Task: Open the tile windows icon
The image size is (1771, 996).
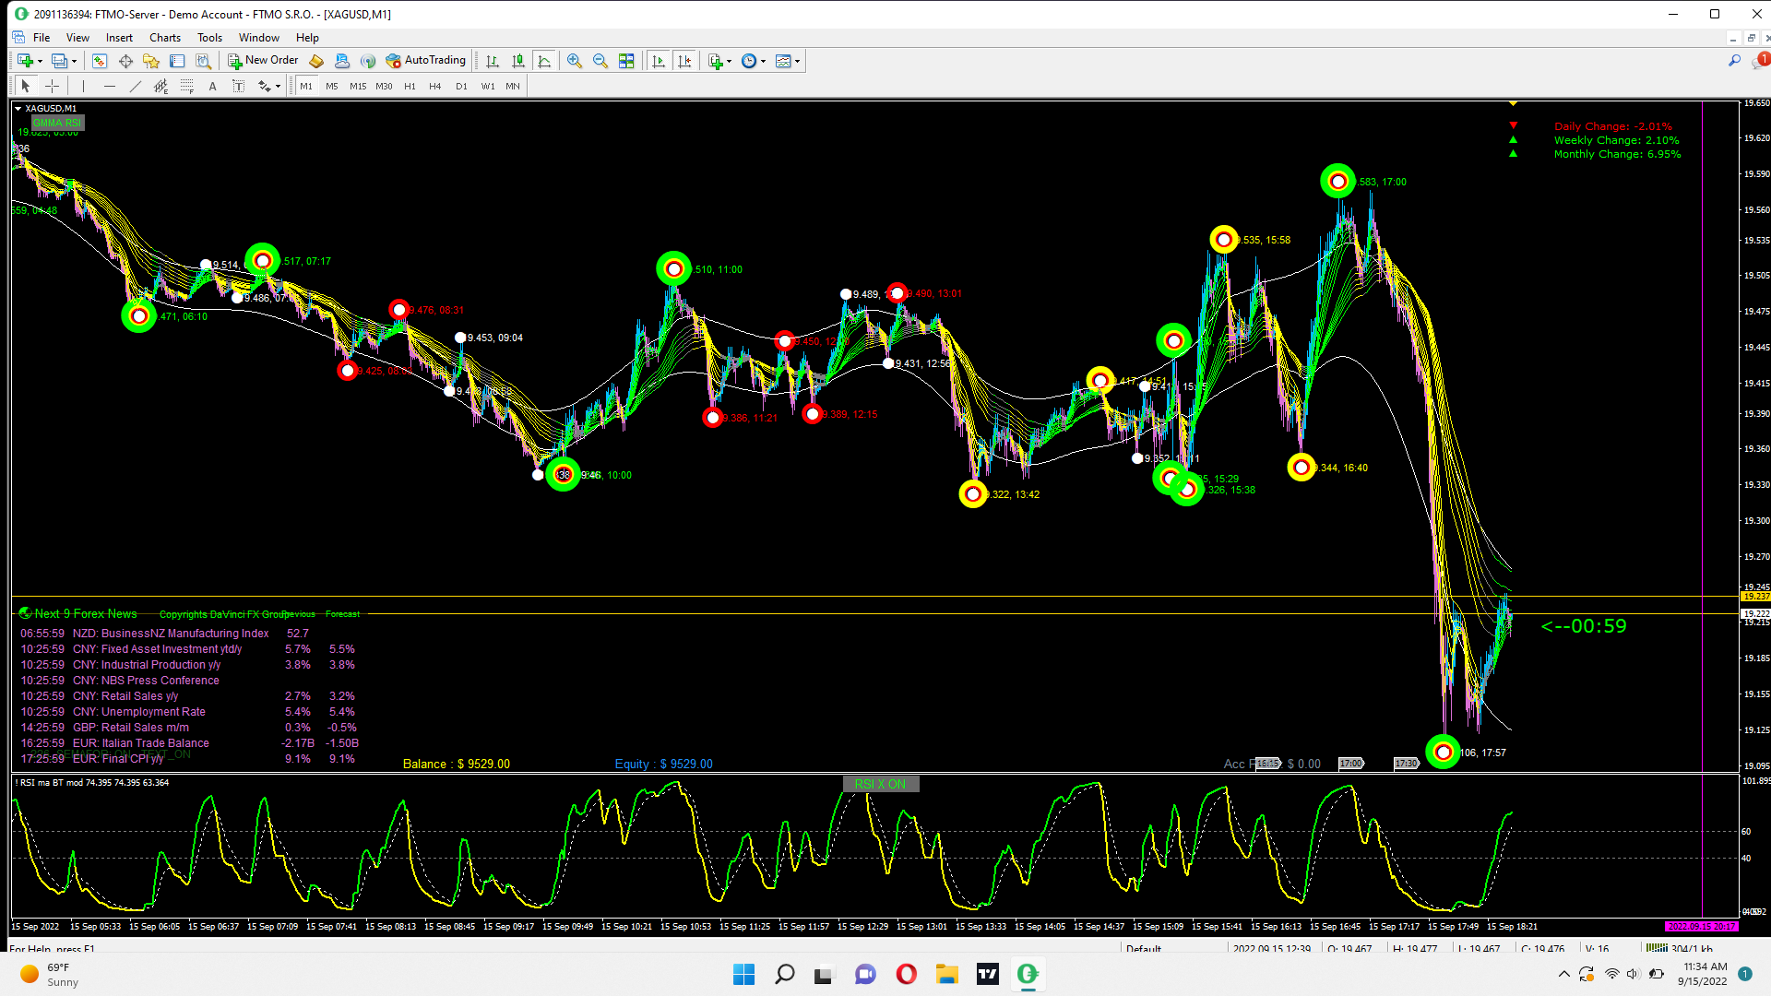Action: coord(626,61)
